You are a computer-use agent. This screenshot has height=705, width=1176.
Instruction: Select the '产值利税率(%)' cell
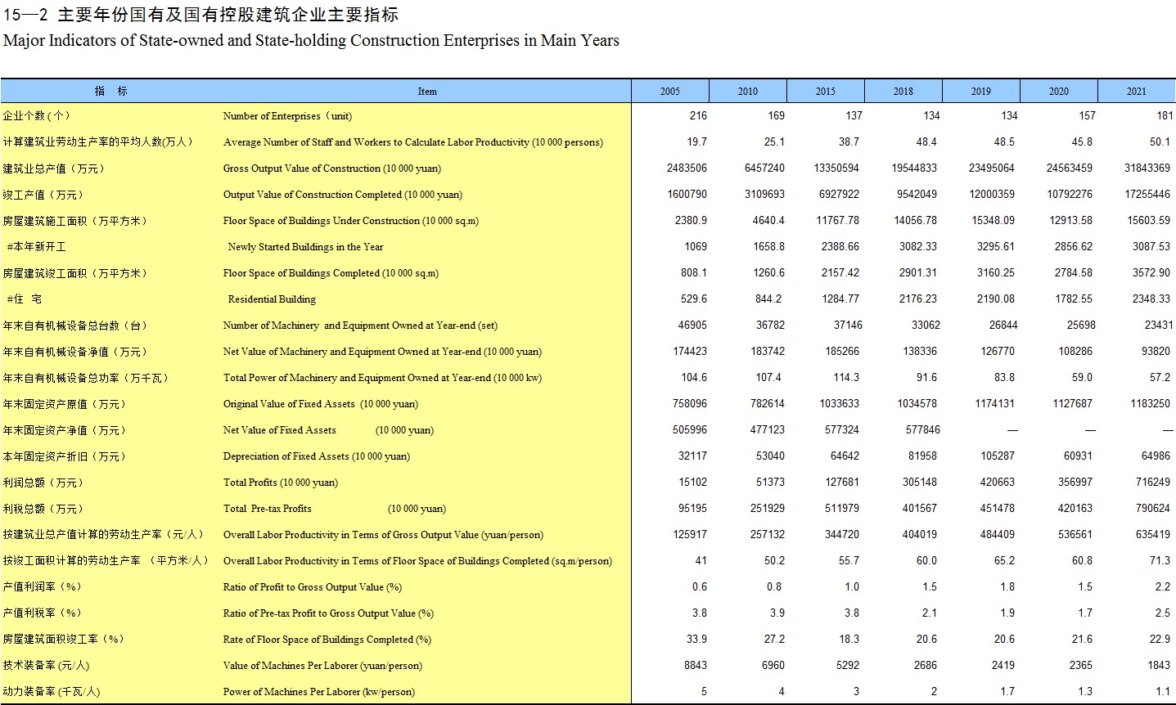click(x=42, y=613)
